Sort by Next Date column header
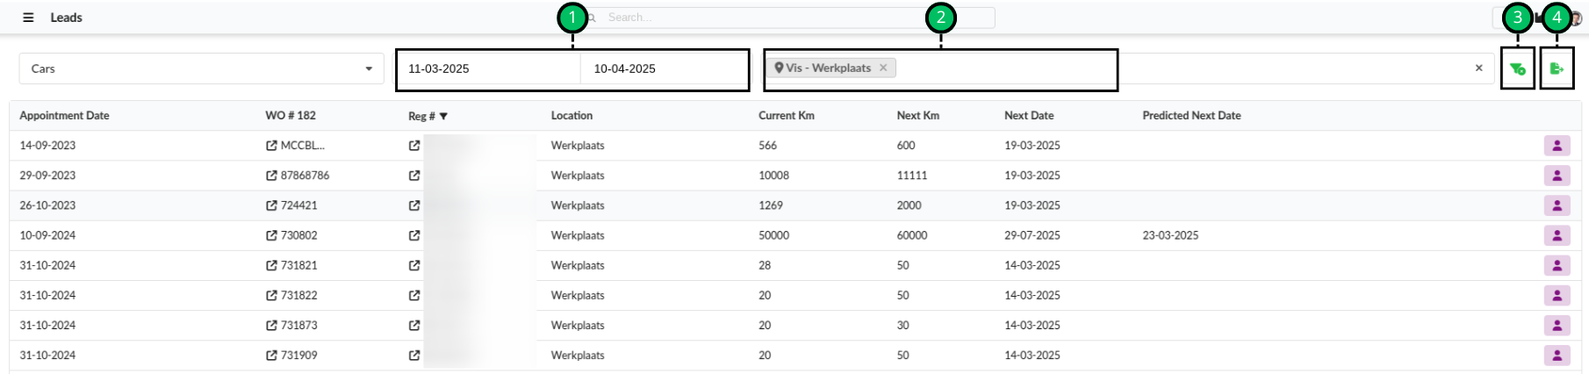The image size is (1589, 374). [1028, 116]
